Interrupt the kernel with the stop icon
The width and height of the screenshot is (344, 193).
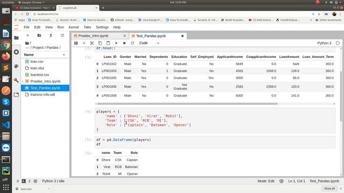point(124,43)
